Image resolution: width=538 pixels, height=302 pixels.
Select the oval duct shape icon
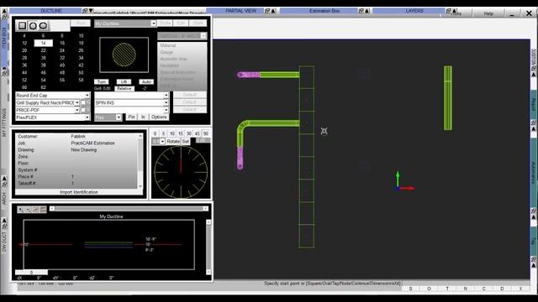pyautogui.click(x=43, y=26)
